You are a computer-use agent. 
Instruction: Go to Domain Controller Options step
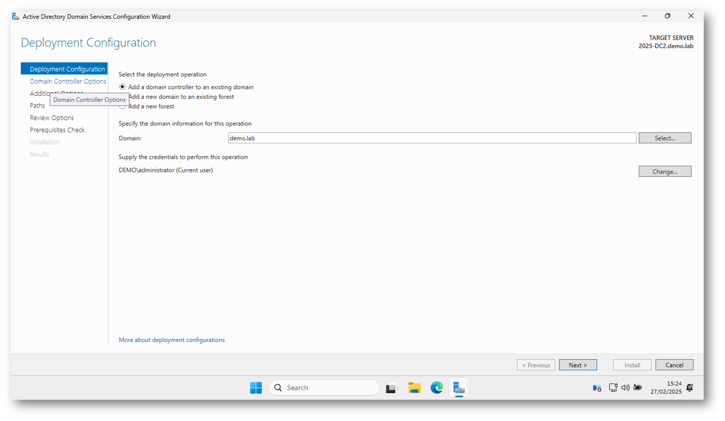coord(68,82)
